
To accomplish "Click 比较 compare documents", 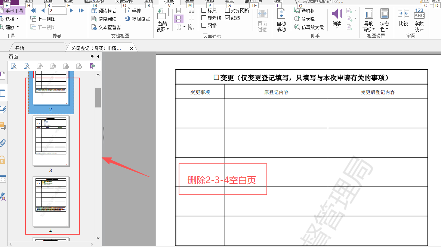I will tap(403, 18).
